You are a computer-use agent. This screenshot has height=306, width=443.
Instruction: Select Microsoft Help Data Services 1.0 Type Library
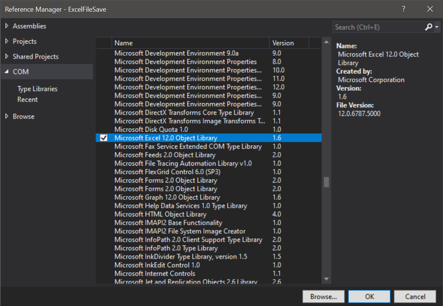pyautogui.click(x=209, y=206)
